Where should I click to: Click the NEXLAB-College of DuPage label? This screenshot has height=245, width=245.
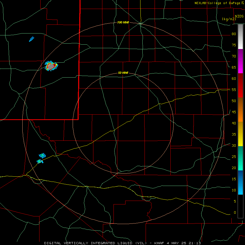click(218, 3)
